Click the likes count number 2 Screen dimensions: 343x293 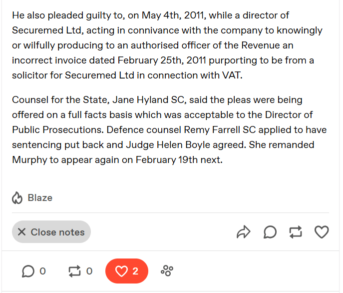pos(135,271)
